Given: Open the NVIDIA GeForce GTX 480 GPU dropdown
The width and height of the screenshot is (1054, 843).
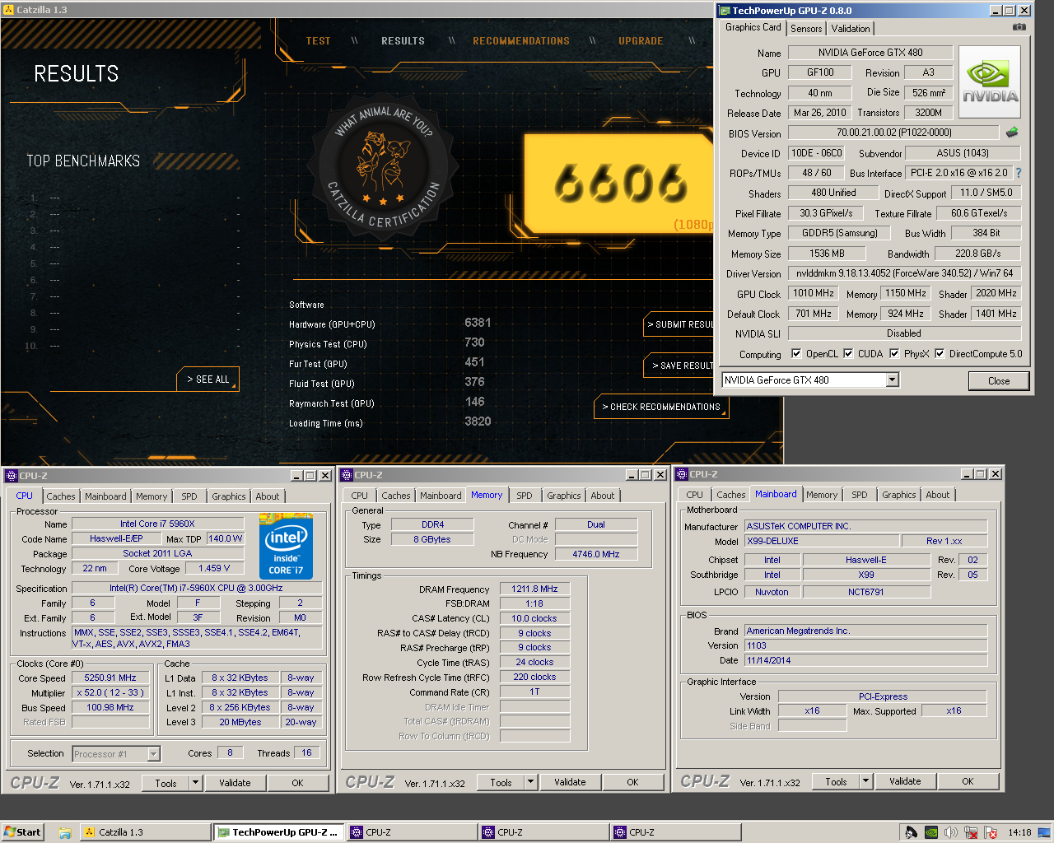Looking at the screenshot, I should coord(892,380).
